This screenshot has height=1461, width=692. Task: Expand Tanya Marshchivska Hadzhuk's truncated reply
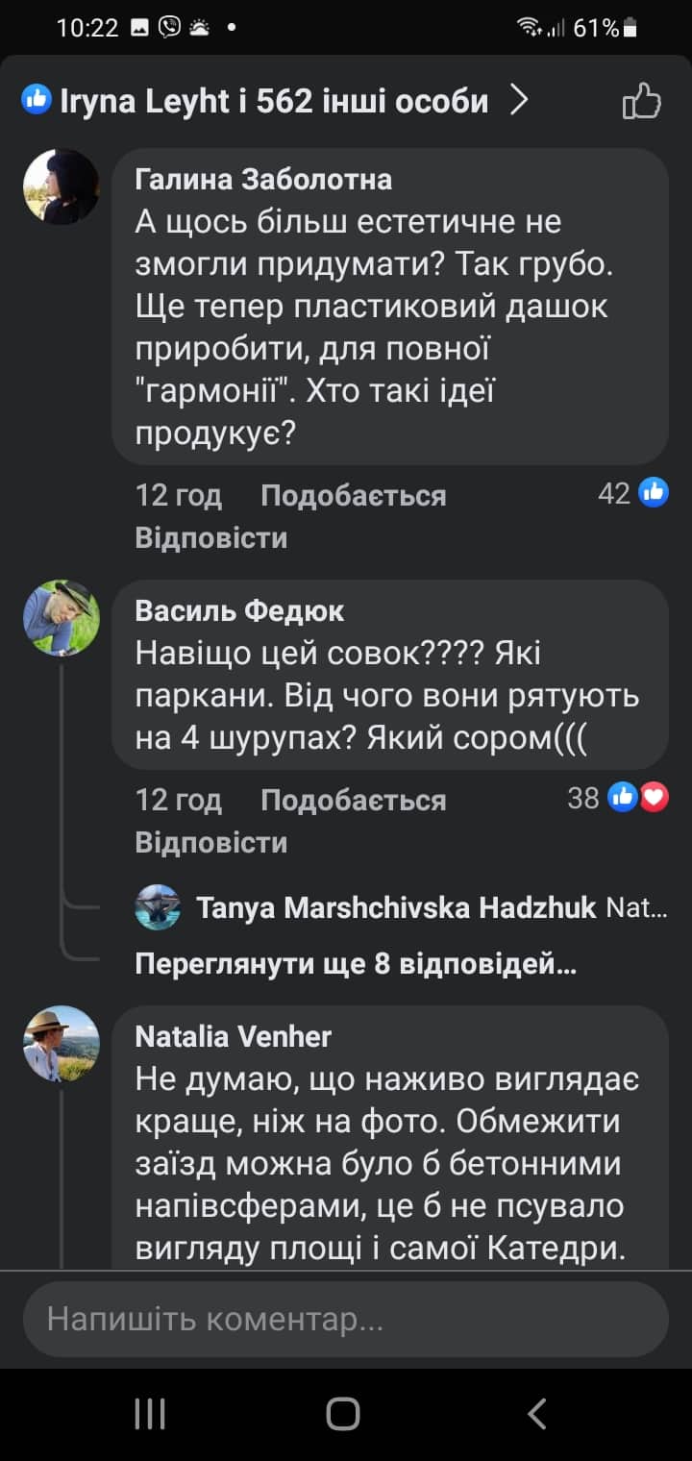point(413,906)
